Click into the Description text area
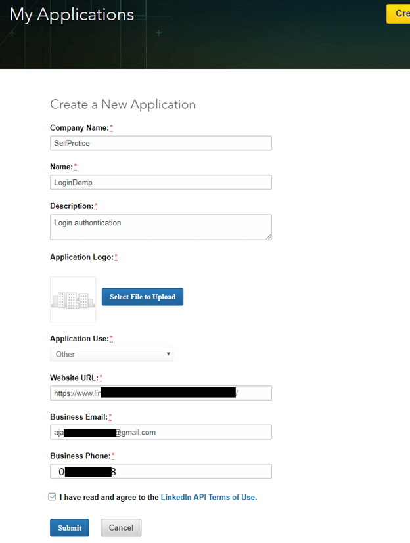Screen dimensions: 410x543 tap(161, 227)
